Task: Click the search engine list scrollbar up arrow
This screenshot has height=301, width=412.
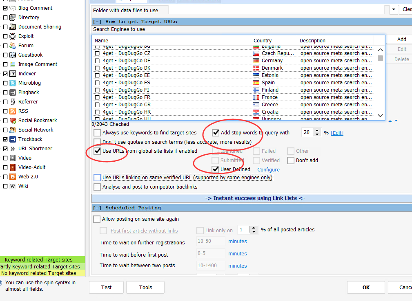Action: (x=380, y=50)
